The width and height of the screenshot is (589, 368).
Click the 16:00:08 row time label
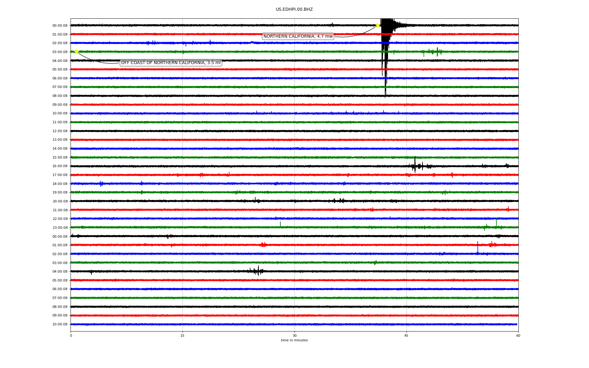pyautogui.click(x=60, y=166)
